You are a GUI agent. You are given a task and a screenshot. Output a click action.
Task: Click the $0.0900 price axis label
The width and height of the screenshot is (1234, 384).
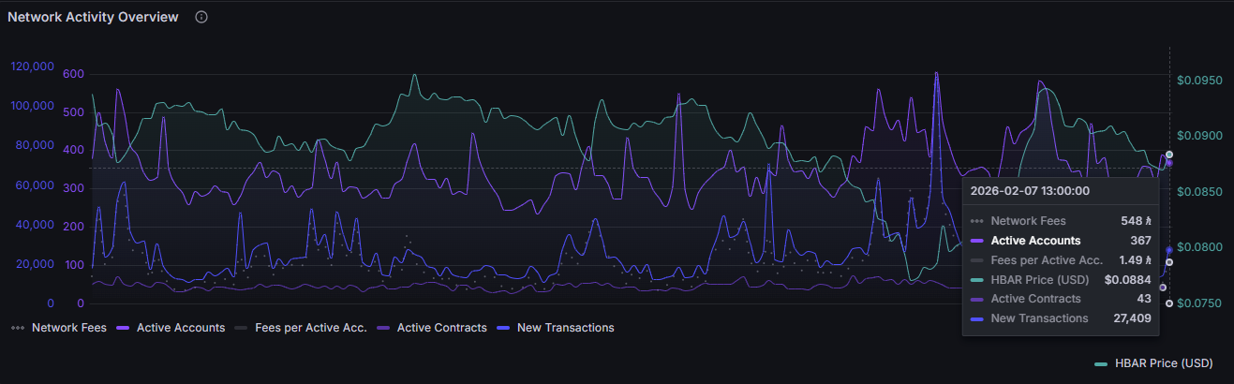pyautogui.click(x=1199, y=136)
